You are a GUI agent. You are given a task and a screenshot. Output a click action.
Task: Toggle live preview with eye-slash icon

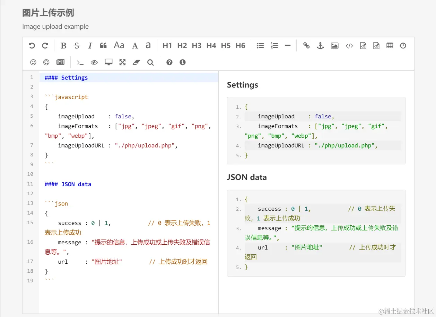(x=94, y=62)
